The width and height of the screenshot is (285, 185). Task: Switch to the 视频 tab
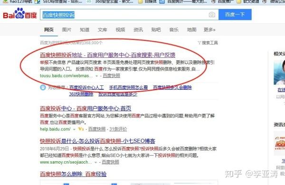click(120, 29)
